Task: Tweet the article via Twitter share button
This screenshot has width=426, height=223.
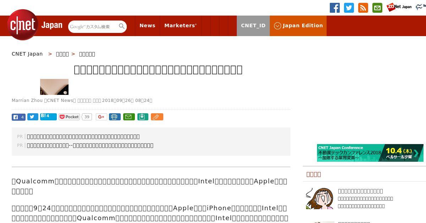Action: 33,117
